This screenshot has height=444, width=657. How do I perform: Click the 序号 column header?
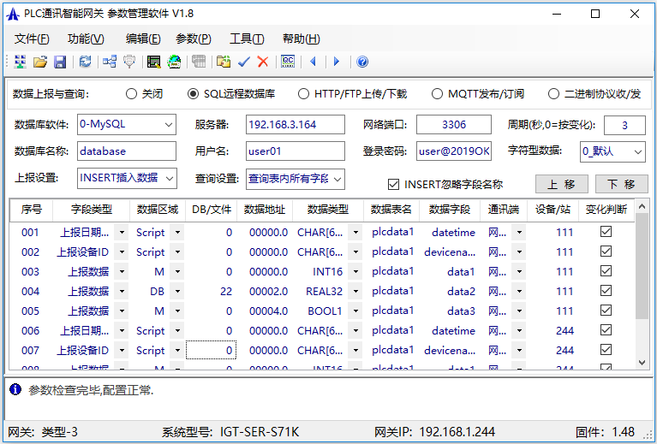tap(32, 210)
